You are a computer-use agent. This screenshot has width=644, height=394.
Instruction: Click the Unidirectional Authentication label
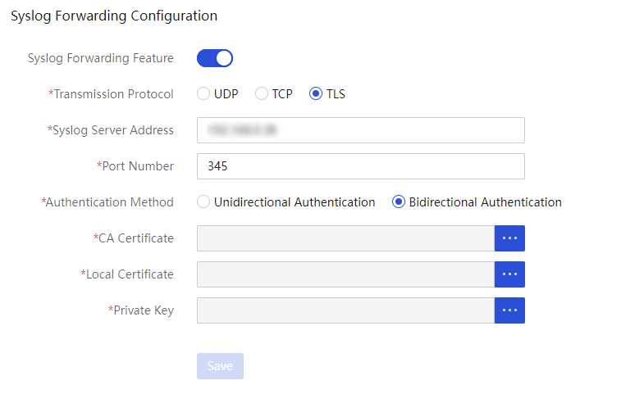295,202
